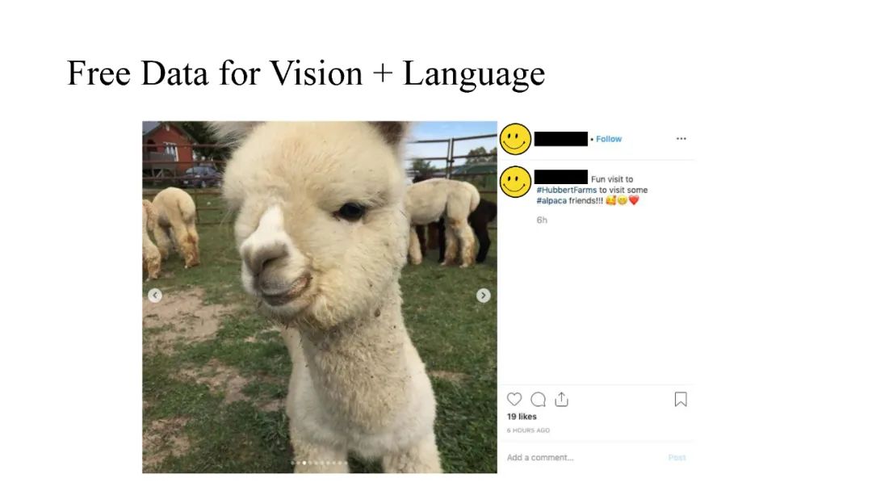
Task: Submit comment with Post button
Action: tap(677, 458)
